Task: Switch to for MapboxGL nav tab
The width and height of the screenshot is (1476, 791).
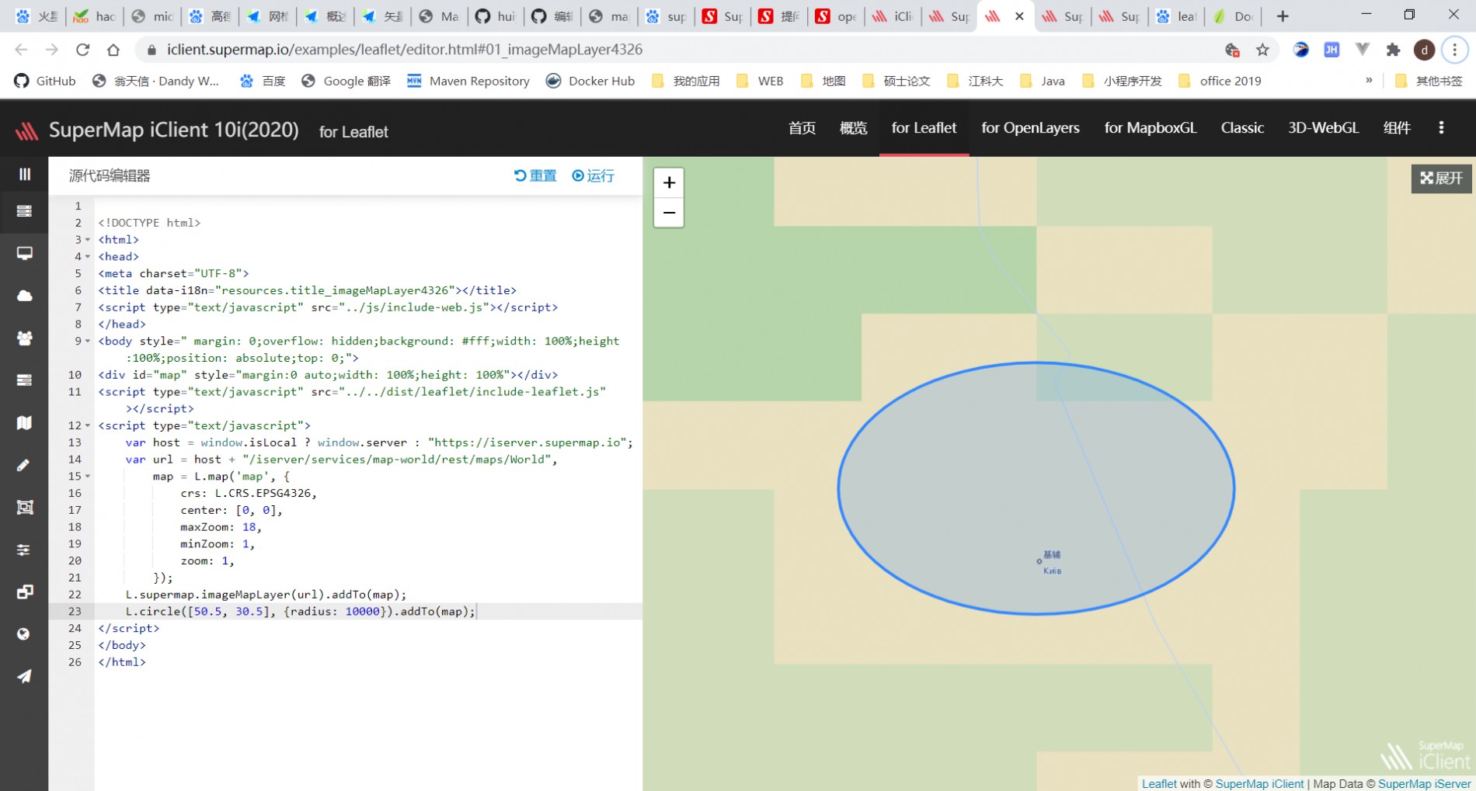Action: pyautogui.click(x=1151, y=128)
